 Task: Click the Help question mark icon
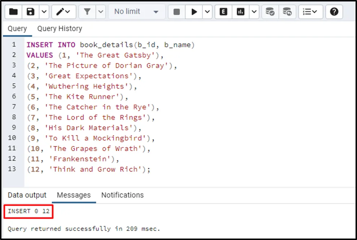pyautogui.click(x=334, y=12)
